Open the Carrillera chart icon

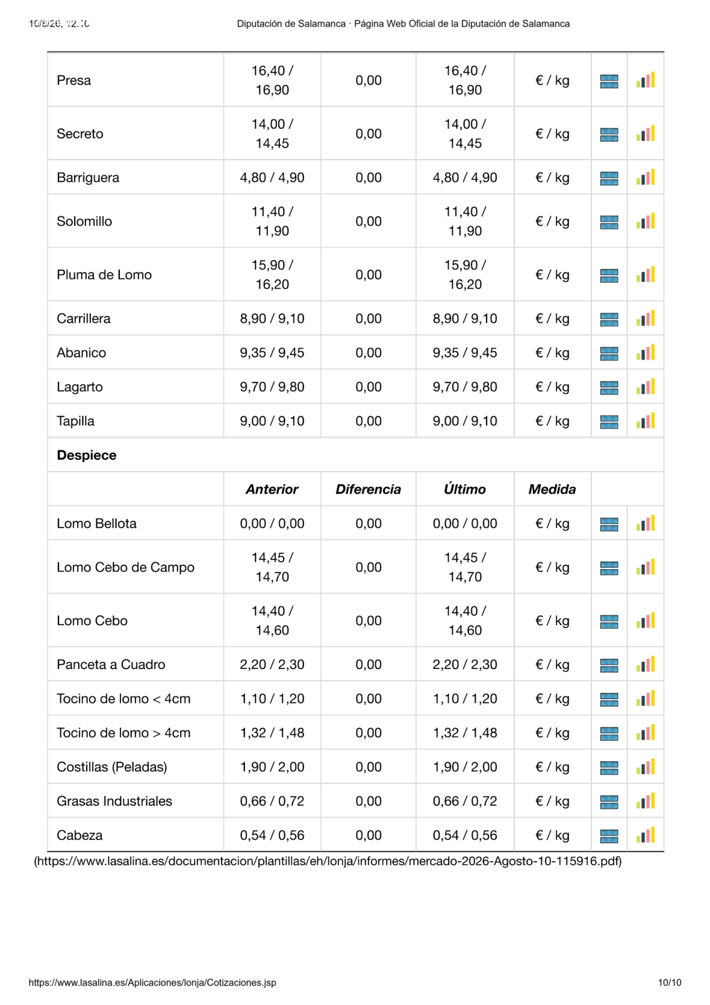click(x=645, y=318)
